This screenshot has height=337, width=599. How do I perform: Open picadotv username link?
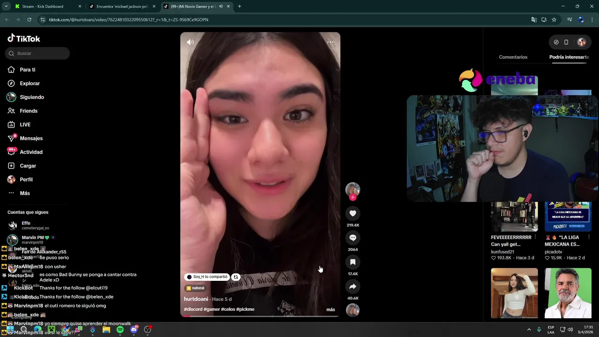pos(554,252)
